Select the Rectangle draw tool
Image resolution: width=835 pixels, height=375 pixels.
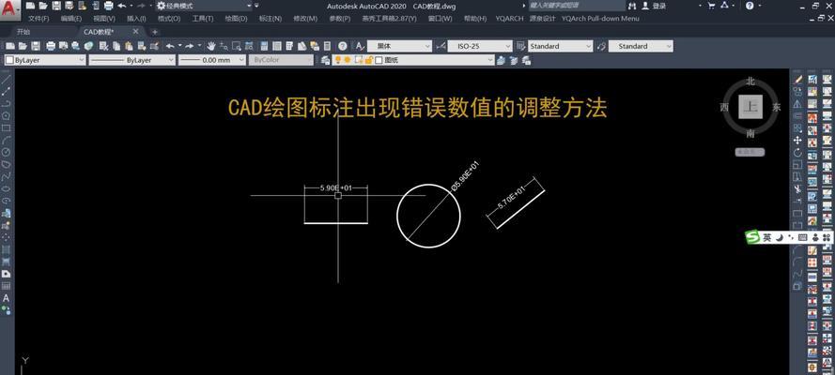[7, 128]
